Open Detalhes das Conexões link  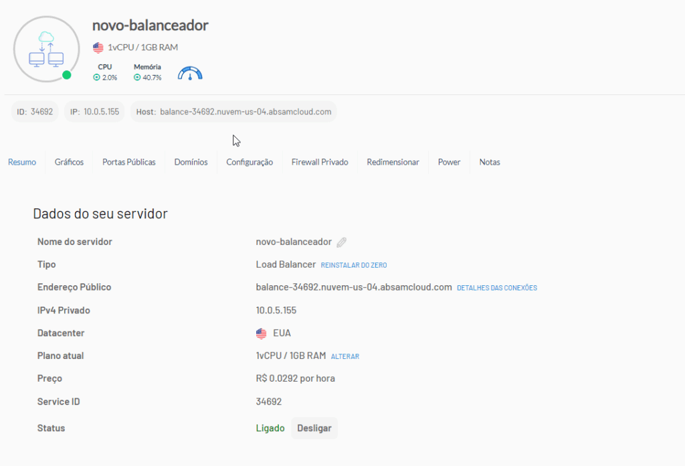[496, 288]
